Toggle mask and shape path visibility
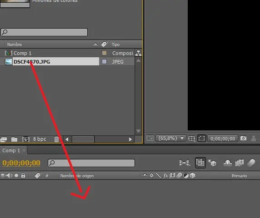260x218 pixels. [202, 139]
